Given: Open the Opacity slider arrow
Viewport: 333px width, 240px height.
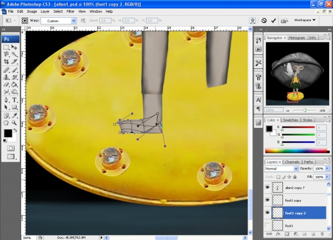Looking at the screenshot, I should [x=327, y=168].
